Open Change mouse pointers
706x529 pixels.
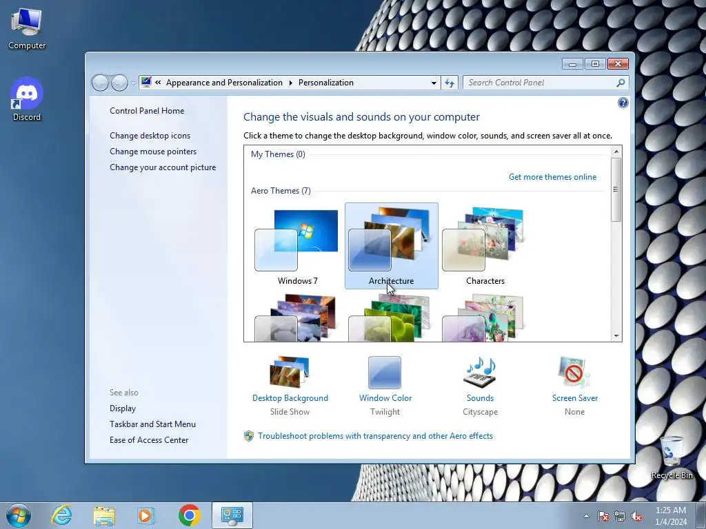[153, 151]
